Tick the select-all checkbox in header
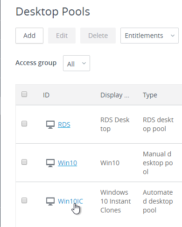The width and height of the screenshot is (182, 227). tap(24, 94)
